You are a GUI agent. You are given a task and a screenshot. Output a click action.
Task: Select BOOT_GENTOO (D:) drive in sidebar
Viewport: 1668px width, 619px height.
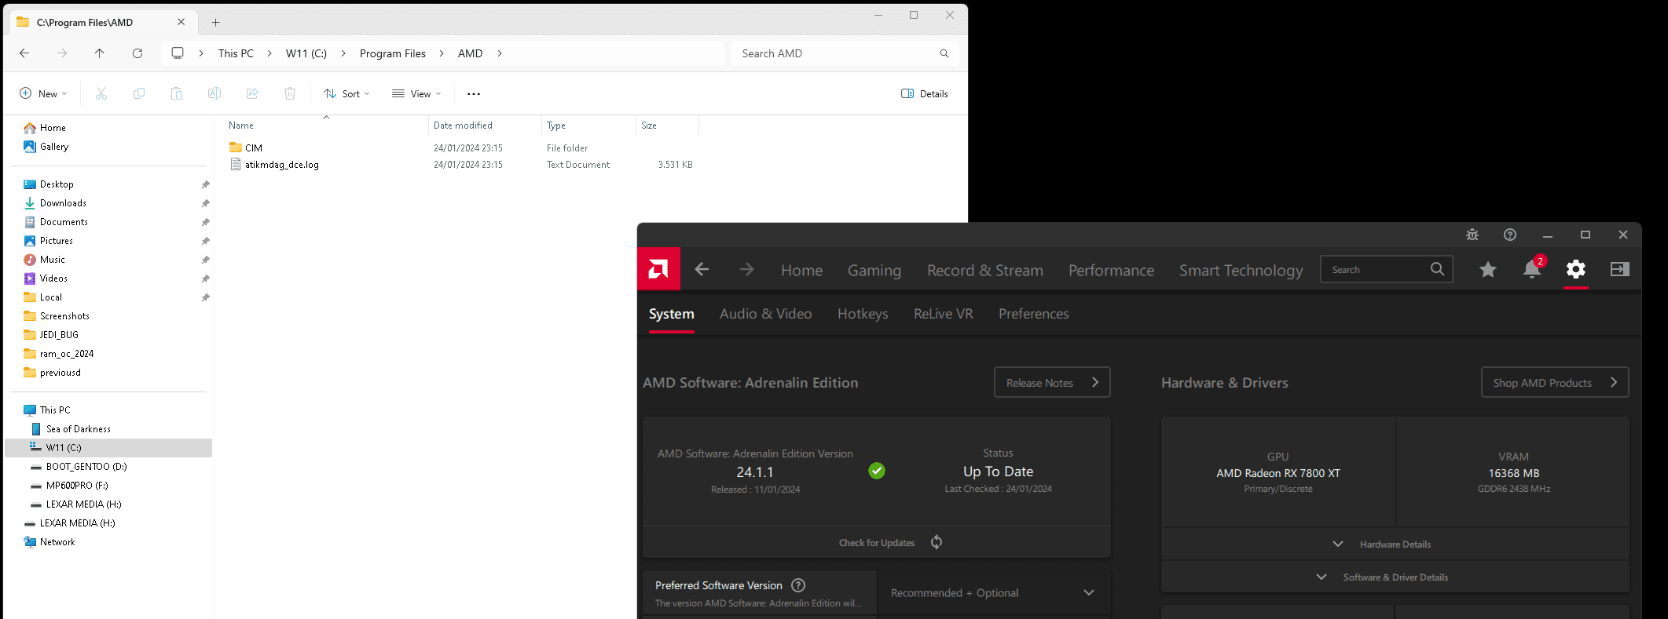pyautogui.click(x=86, y=467)
